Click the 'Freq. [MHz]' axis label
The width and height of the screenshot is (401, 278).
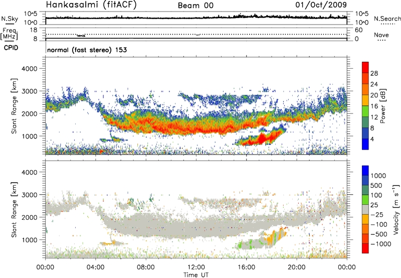click(x=10, y=34)
